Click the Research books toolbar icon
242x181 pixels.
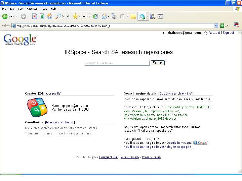pos(152,16)
